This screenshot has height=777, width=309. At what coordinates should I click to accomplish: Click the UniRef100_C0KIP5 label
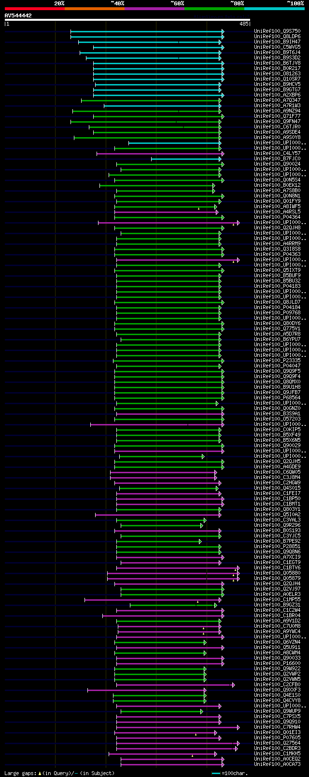277,430
